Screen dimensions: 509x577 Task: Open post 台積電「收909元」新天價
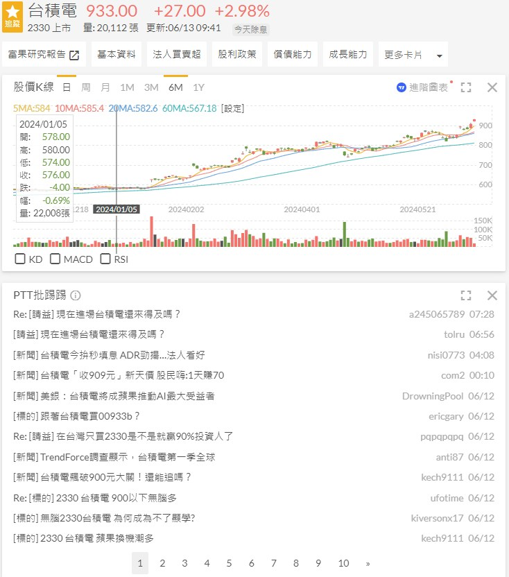(x=119, y=375)
